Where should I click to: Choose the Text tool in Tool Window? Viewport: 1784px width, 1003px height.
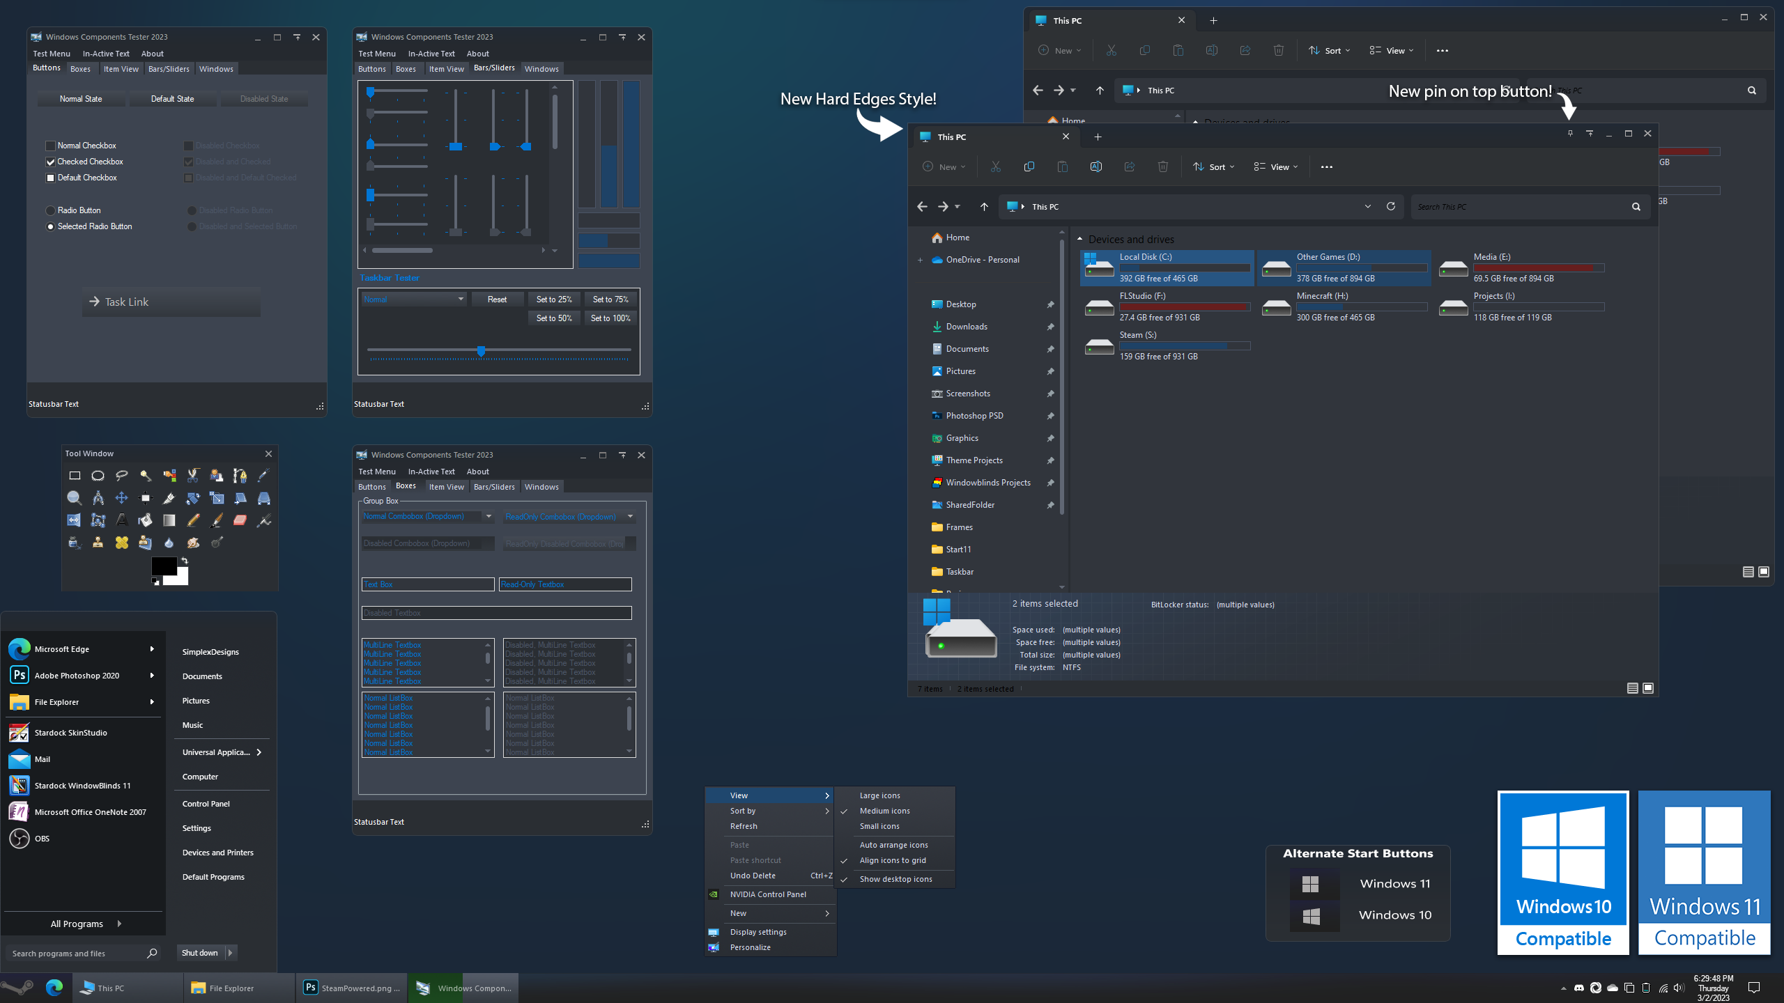(122, 520)
